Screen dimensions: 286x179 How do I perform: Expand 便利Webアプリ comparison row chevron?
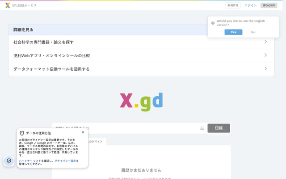[x=265, y=55]
